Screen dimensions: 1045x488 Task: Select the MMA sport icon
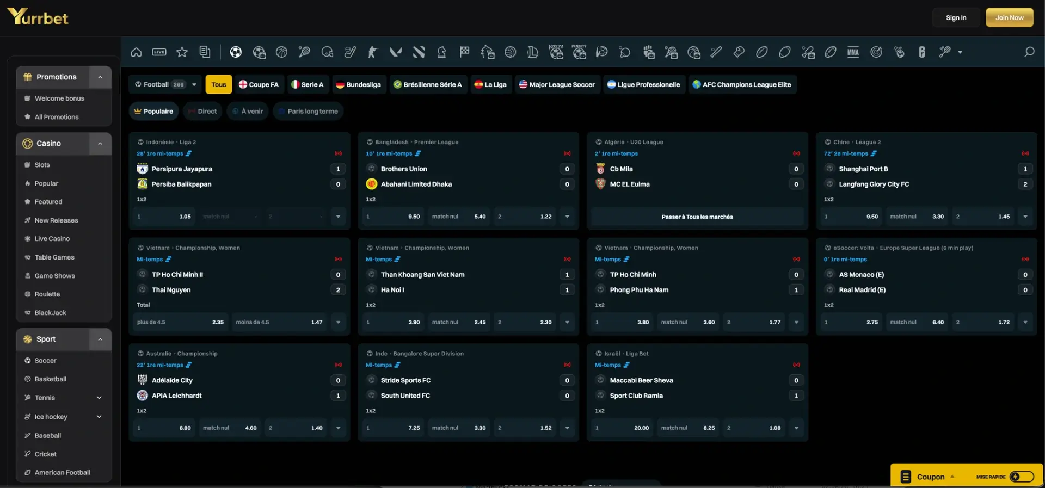(853, 52)
